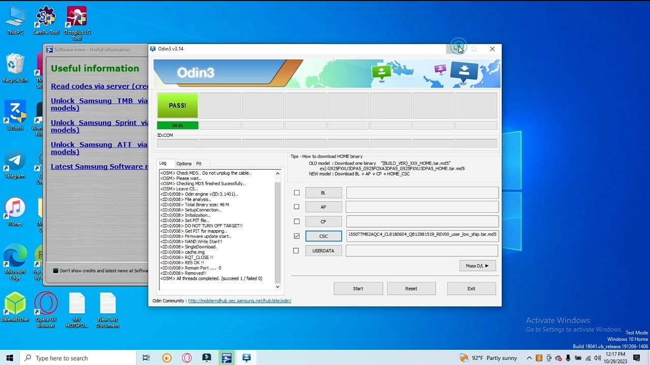This screenshot has width=650, height=365.
Task: Click the CSC file path field
Action: 422,236
